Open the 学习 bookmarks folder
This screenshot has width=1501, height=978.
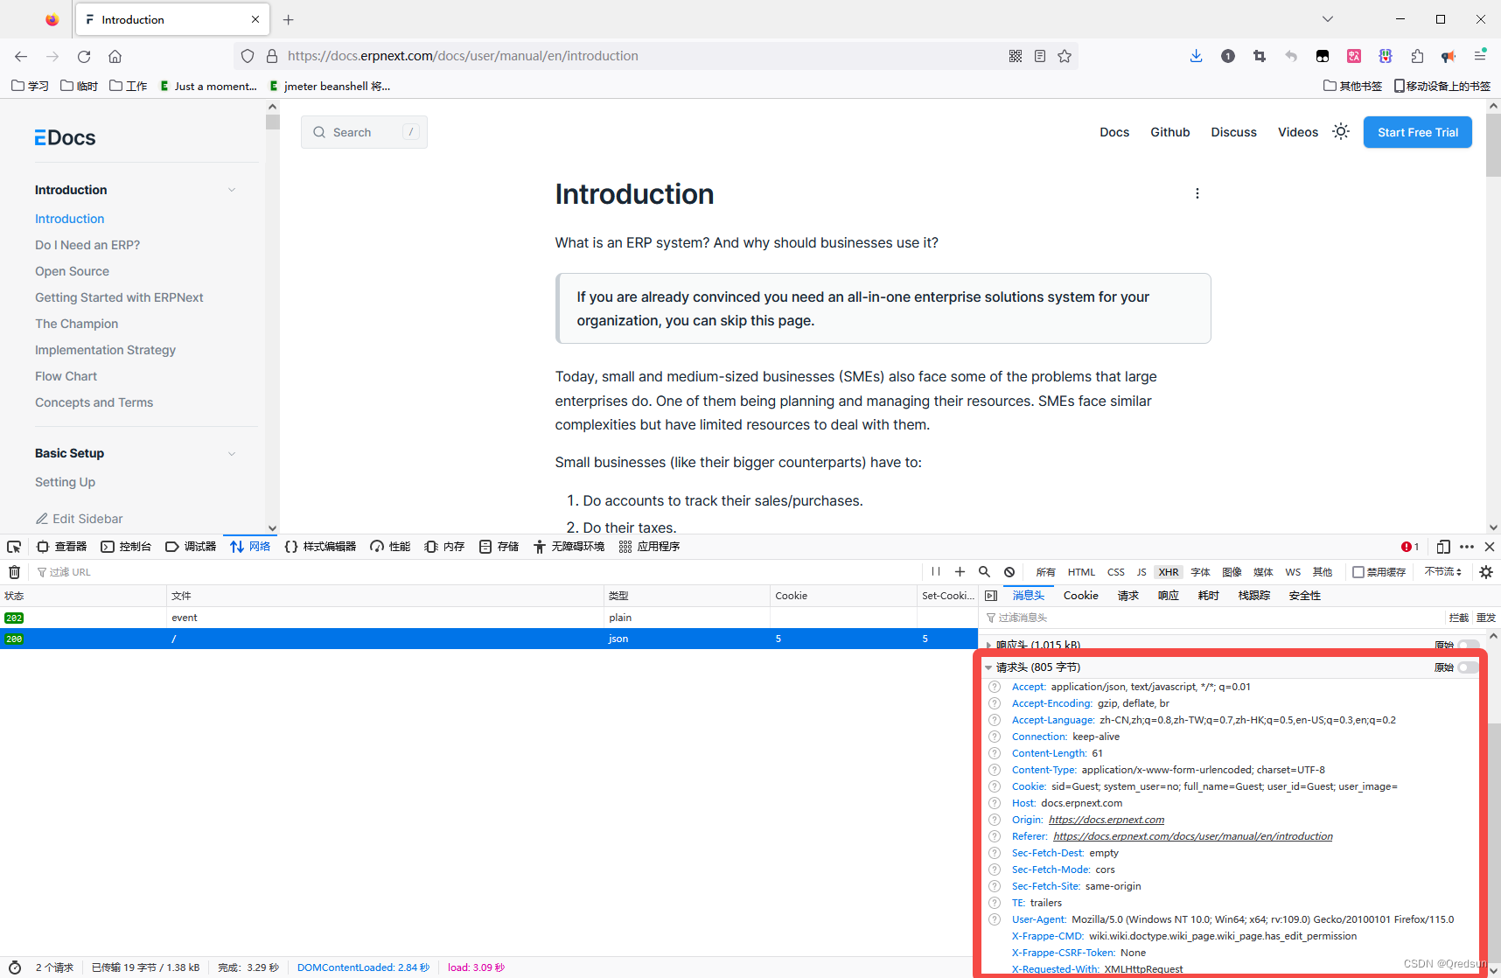click(30, 86)
